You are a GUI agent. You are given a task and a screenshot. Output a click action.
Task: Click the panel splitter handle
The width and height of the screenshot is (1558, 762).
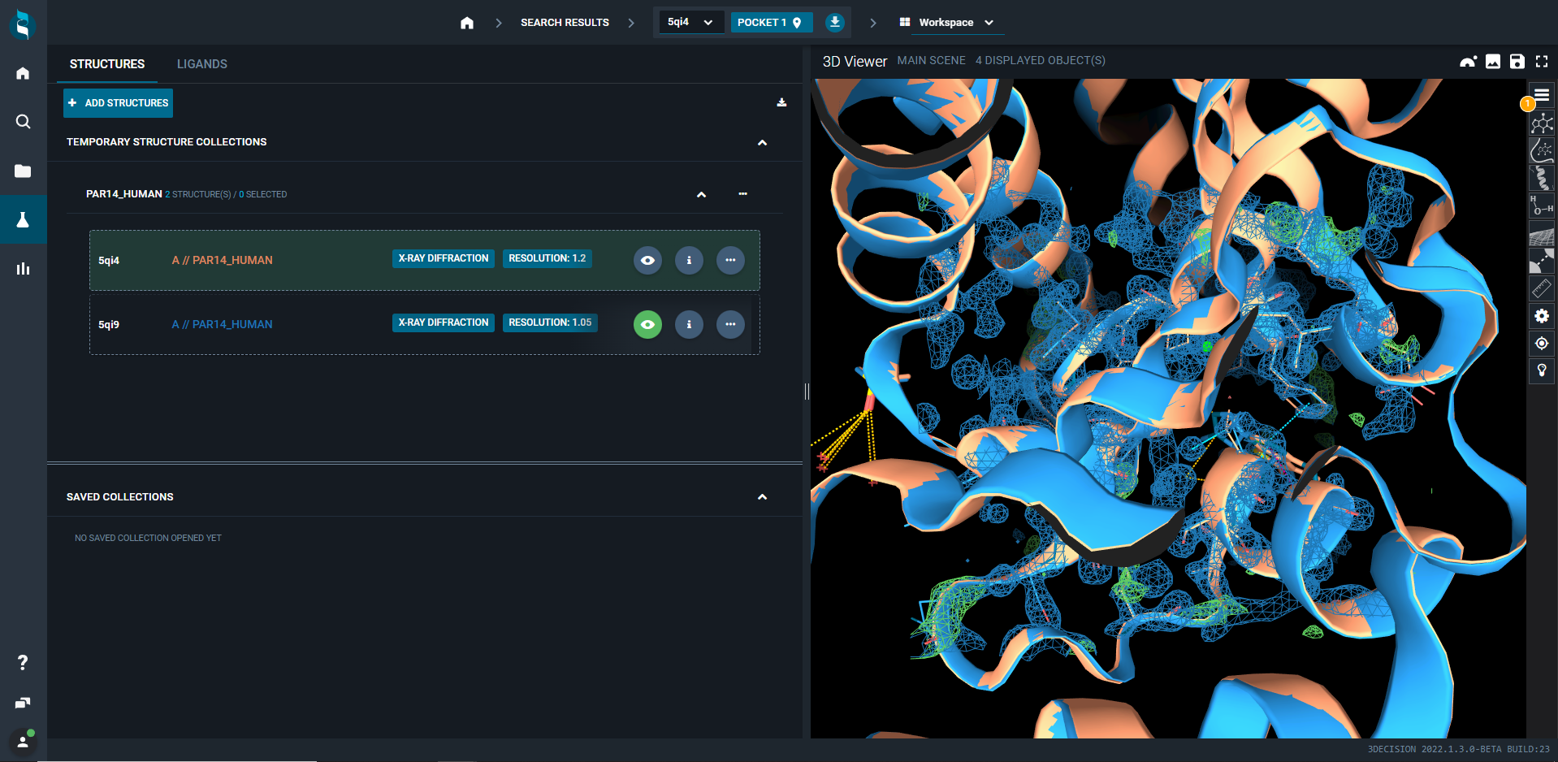click(807, 392)
